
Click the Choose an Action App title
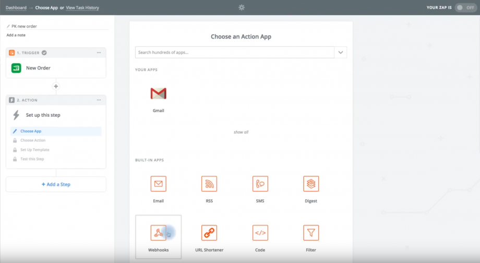pyautogui.click(x=241, y=37)
